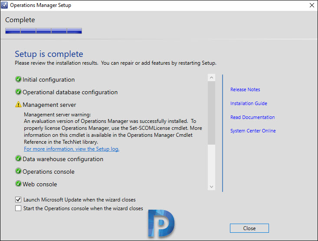This screenshot has width=318, height=241.
Task: Close the setup window with the X button
Action: click(x=312, y=5)
